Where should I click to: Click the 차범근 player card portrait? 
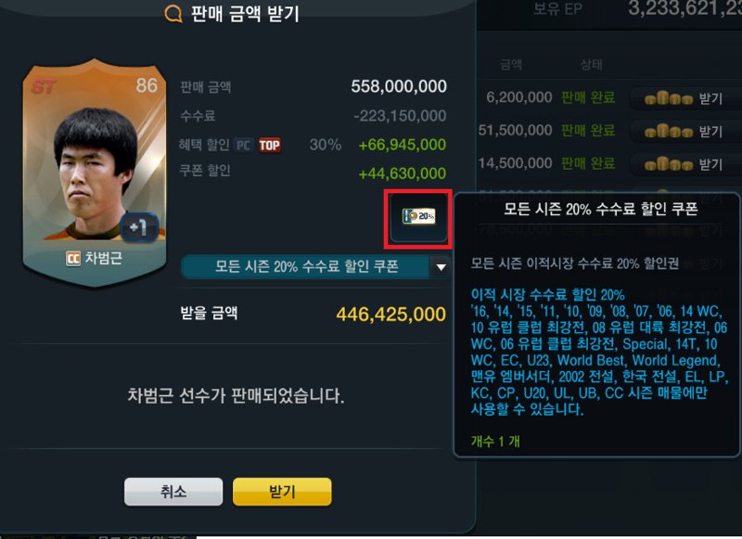(95, 173)
